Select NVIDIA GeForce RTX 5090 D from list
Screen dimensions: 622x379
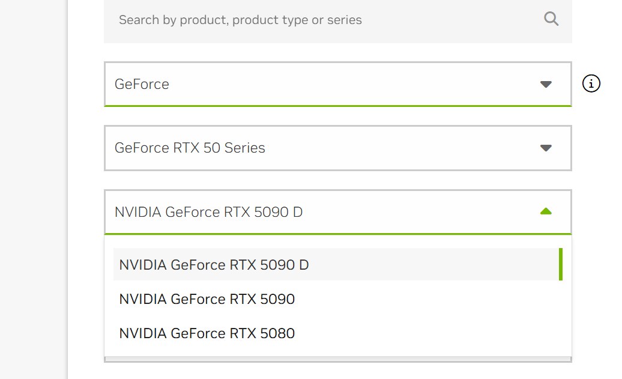point(214,265)
